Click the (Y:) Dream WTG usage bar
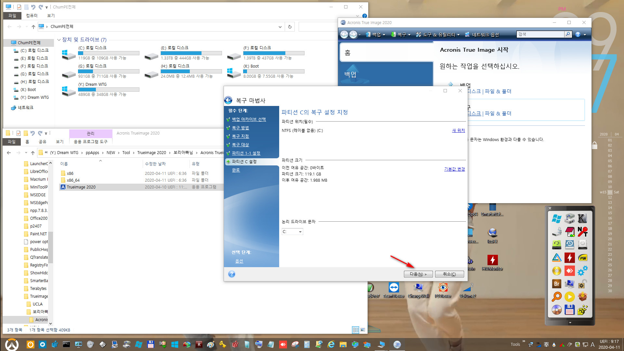 pos(109,89)
